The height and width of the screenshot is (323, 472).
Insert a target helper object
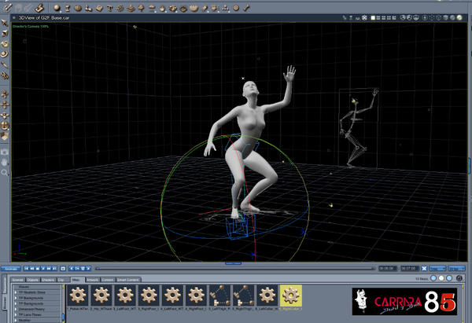pos(236,8)
